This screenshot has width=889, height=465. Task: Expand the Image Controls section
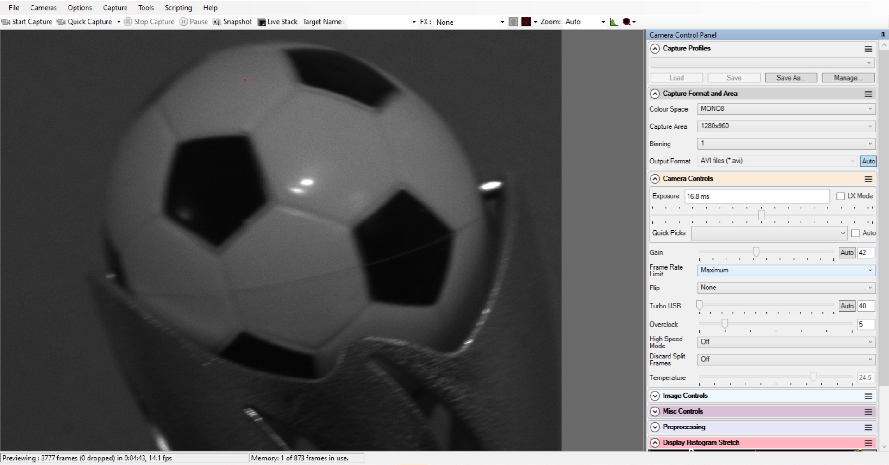[x=655, y=396]
